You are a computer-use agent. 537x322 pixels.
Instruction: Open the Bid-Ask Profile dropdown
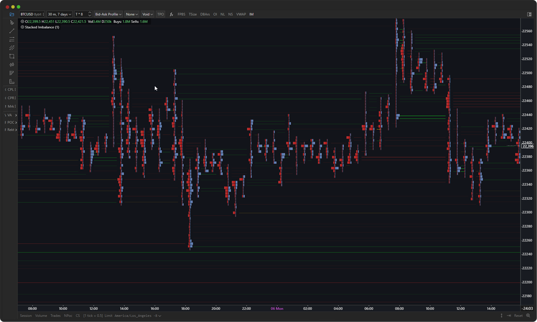(108, 14)
